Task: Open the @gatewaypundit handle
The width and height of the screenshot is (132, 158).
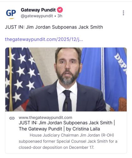Action: [x=37, y=16]
